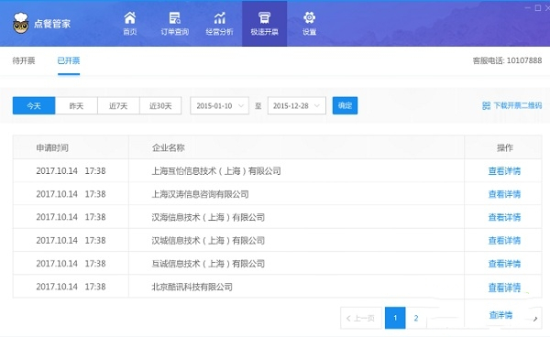Screen dimensions: 550x337
Task: Switch to the 待开票 tab
Action: (x=24, y=60)
